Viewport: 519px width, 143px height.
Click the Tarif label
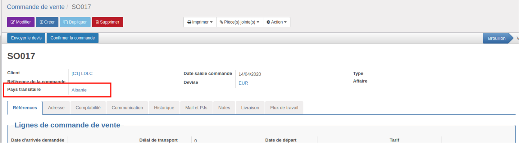pyautogui.click(x=394, y=140)
